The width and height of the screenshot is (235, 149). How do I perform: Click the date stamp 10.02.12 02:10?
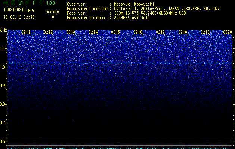tap(19, 17)
